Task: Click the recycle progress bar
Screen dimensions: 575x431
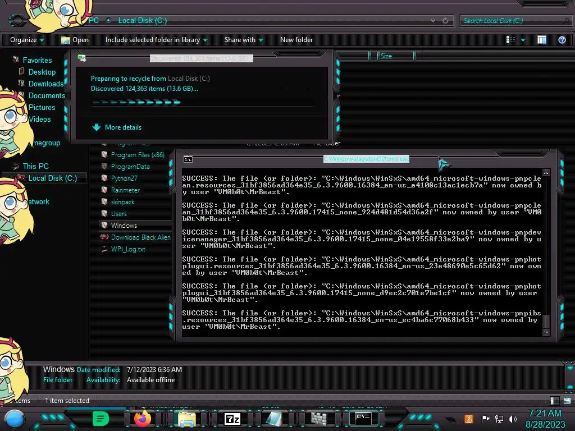Action: point(202,102)
